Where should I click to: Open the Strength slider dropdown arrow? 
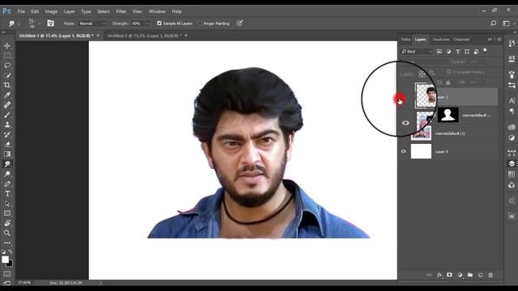point(147,23)
